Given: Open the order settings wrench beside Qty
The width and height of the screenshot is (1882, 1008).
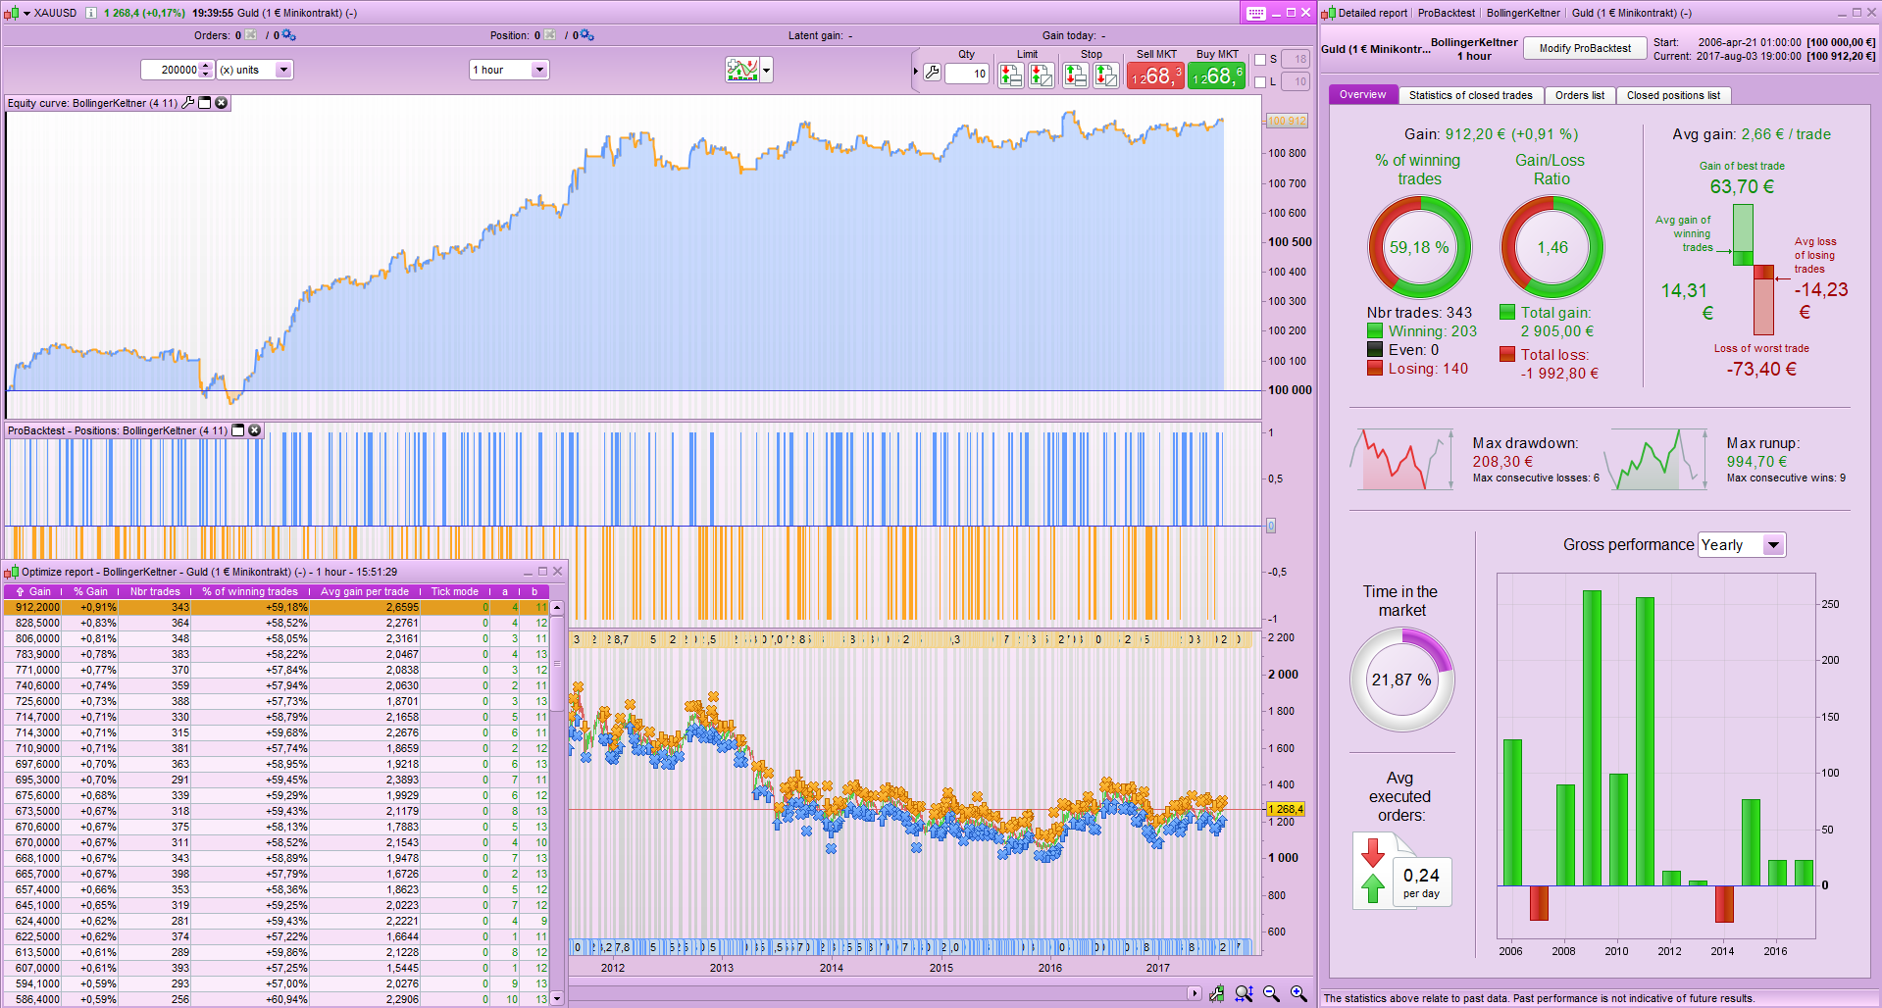Looking at the screenshot, I should [x=932, y=73].
